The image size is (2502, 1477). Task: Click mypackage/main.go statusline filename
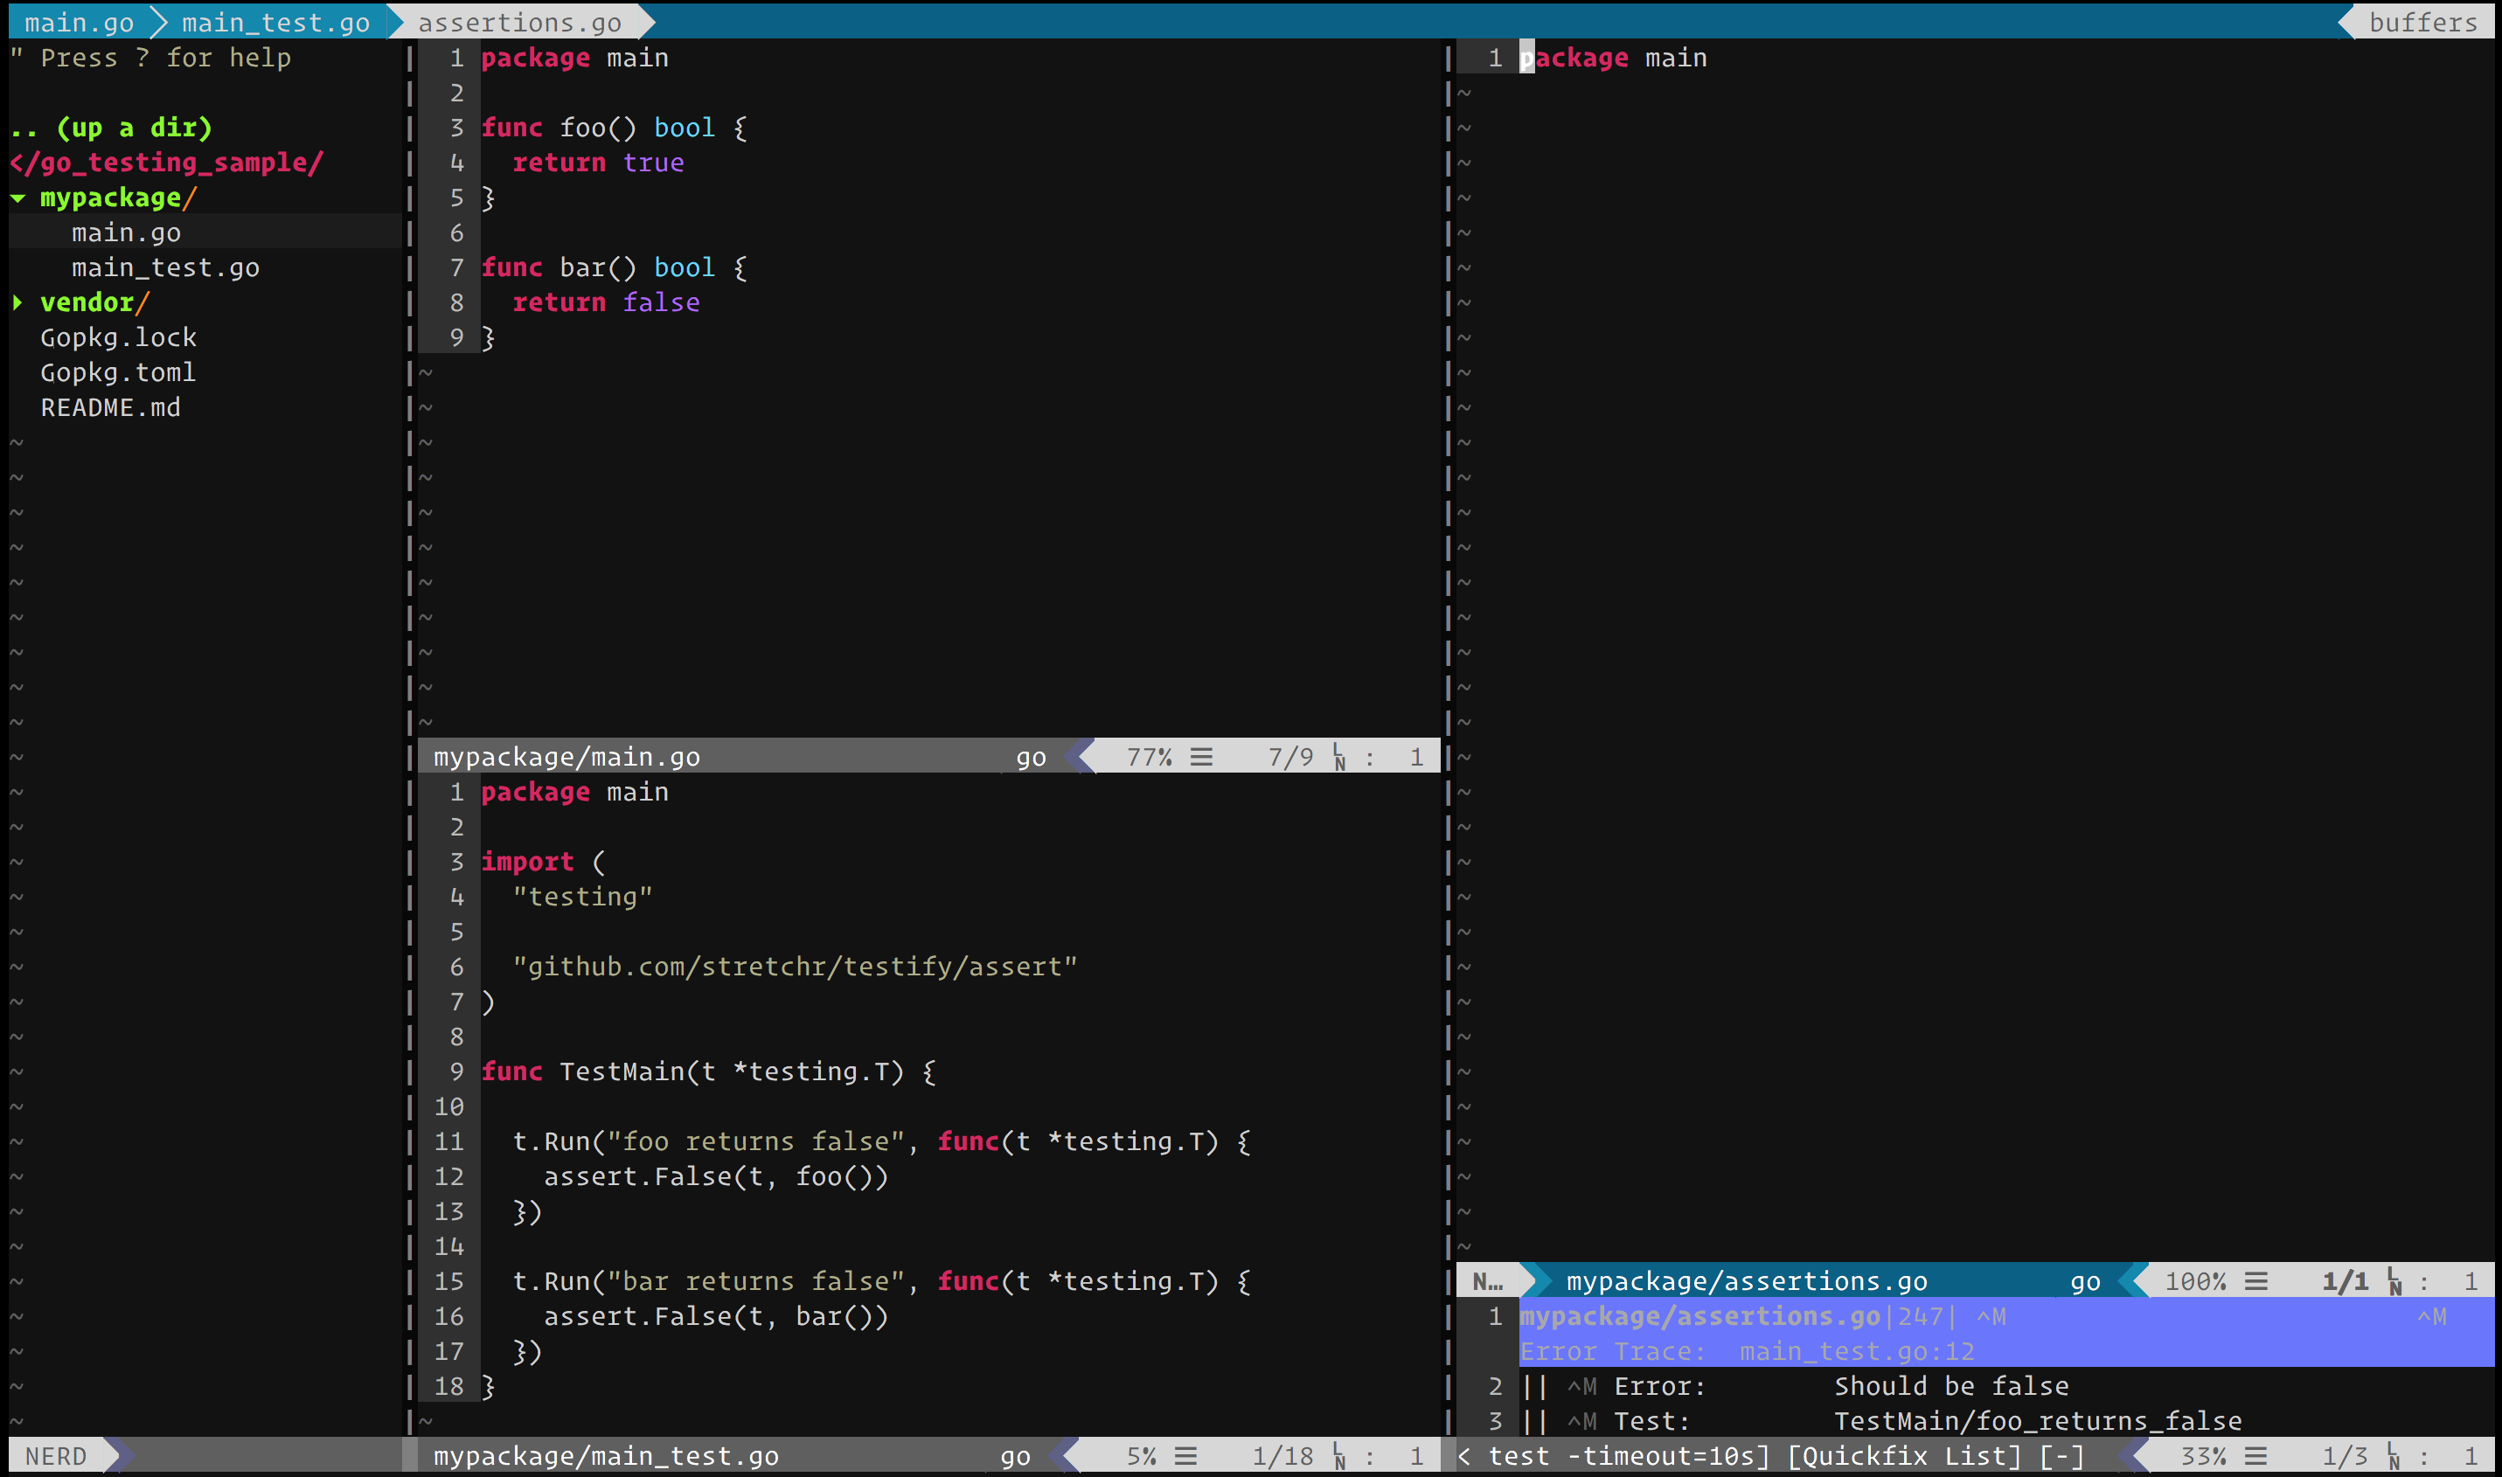tap(566, 756)
